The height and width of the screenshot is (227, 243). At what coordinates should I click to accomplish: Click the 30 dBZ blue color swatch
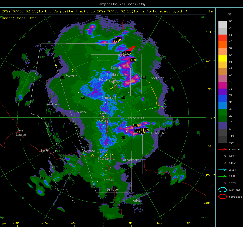coord(222,105)
